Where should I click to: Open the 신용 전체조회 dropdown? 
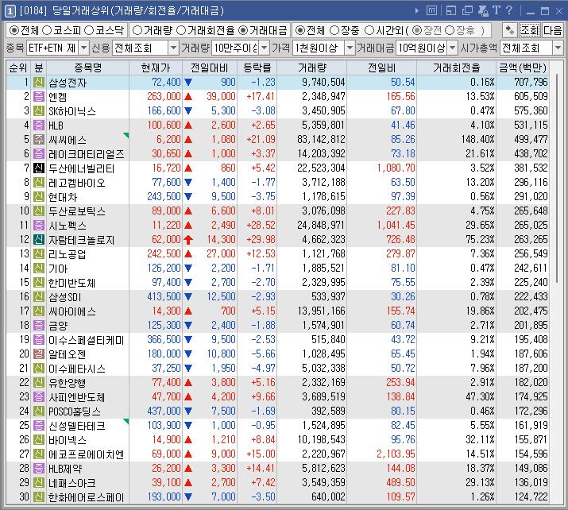(173, 48)
